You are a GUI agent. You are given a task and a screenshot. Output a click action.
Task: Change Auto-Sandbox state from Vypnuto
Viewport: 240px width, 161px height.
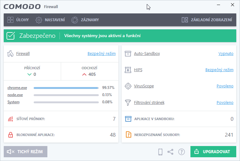226,54
